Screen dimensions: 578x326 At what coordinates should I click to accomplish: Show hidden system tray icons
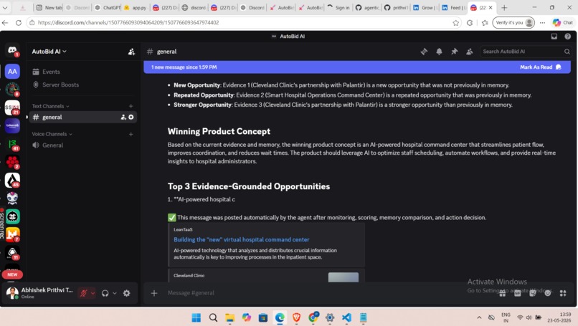pyautogui.click(x=479, y=317)
